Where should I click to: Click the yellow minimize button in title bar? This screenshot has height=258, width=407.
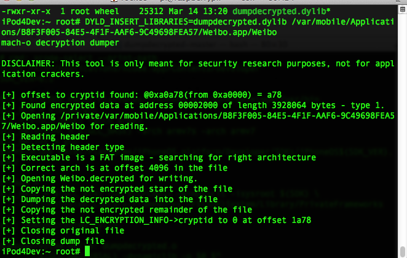pos(18,1)
